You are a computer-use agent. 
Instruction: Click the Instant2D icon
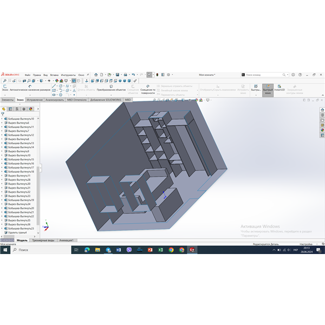click(x=279, y=88)
